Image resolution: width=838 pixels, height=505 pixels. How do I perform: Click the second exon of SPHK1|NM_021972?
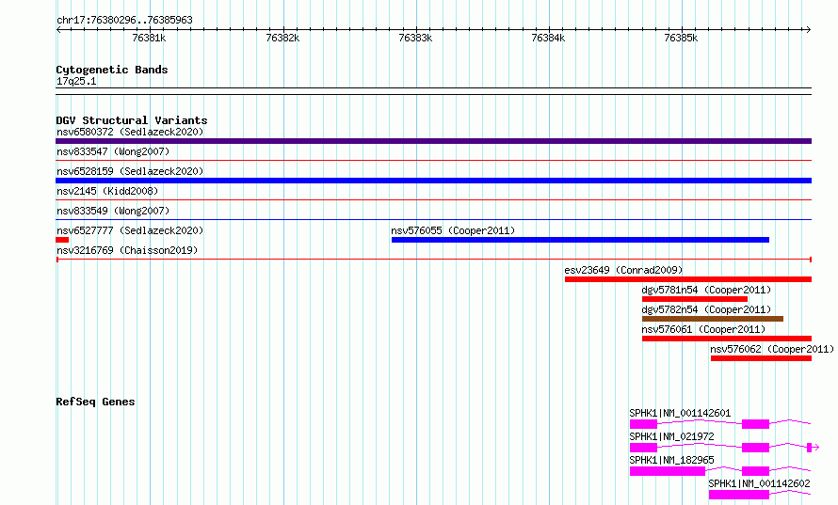click(x=756, y=448)
